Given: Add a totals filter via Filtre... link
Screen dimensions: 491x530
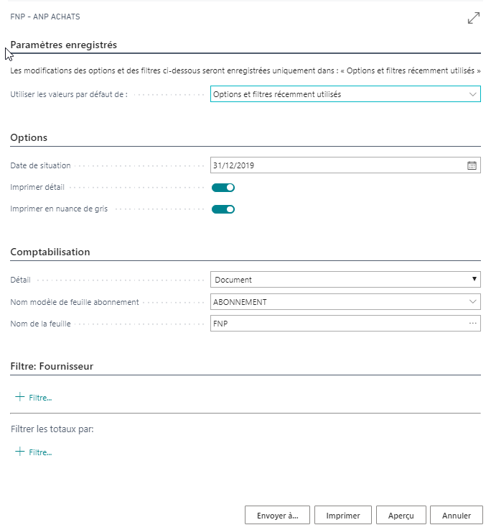Looking at the screenshot, I should [x=40, y=452].
